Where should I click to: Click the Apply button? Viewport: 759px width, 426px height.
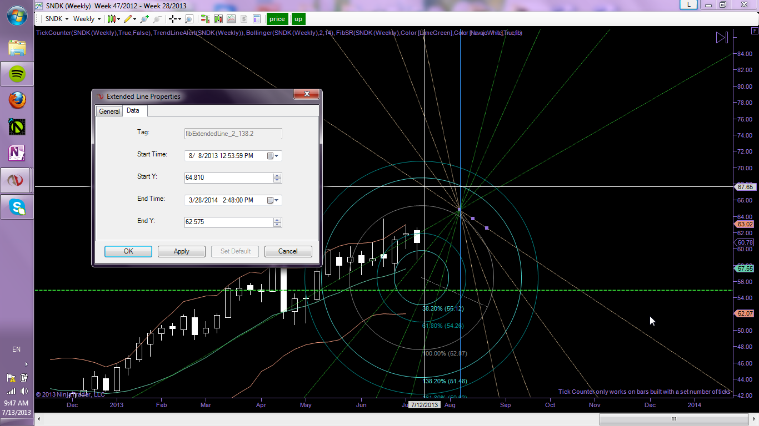182,251
